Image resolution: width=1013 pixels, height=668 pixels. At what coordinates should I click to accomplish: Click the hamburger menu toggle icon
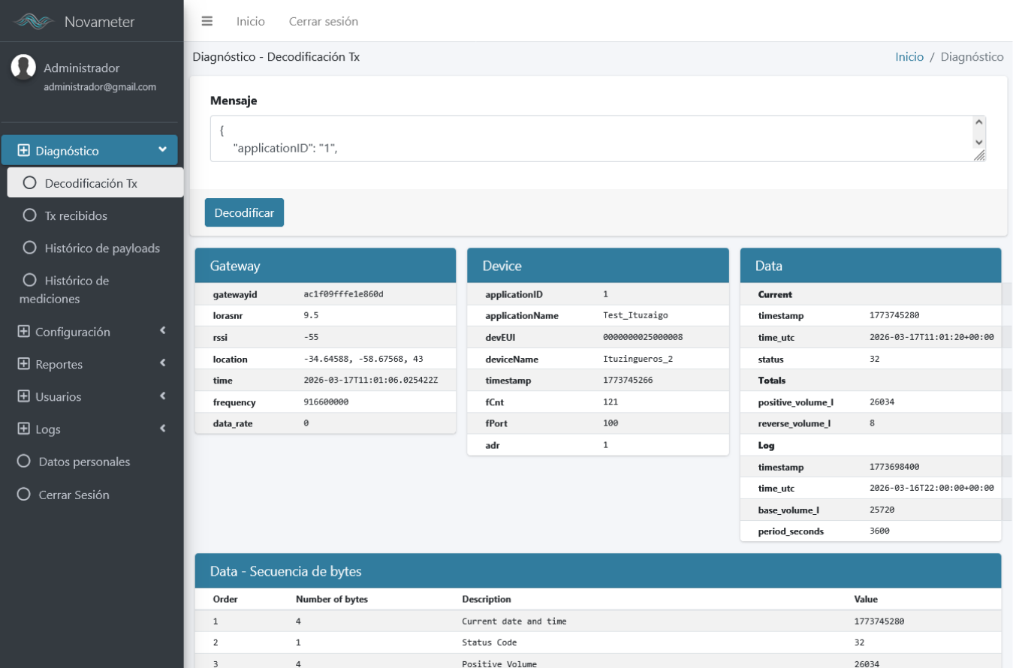click(x=207, y=21)
